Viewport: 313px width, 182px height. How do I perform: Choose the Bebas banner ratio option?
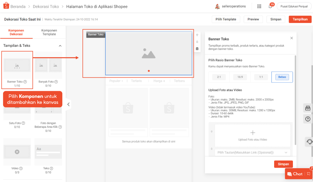coord(282,77)
